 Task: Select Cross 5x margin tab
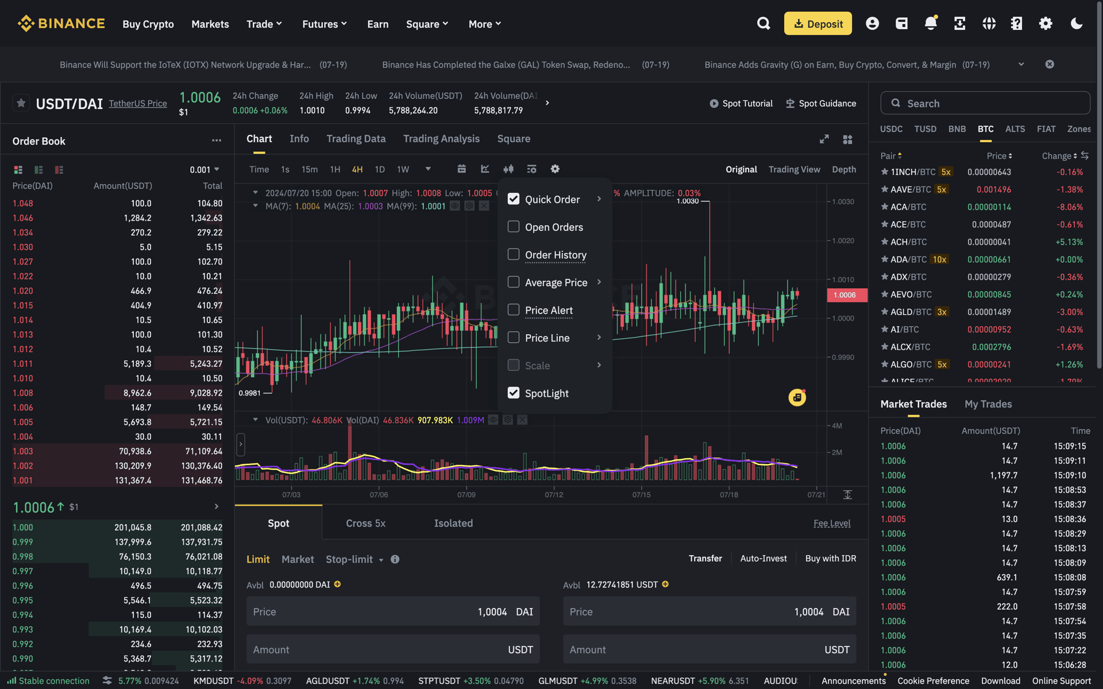[365, 523]
